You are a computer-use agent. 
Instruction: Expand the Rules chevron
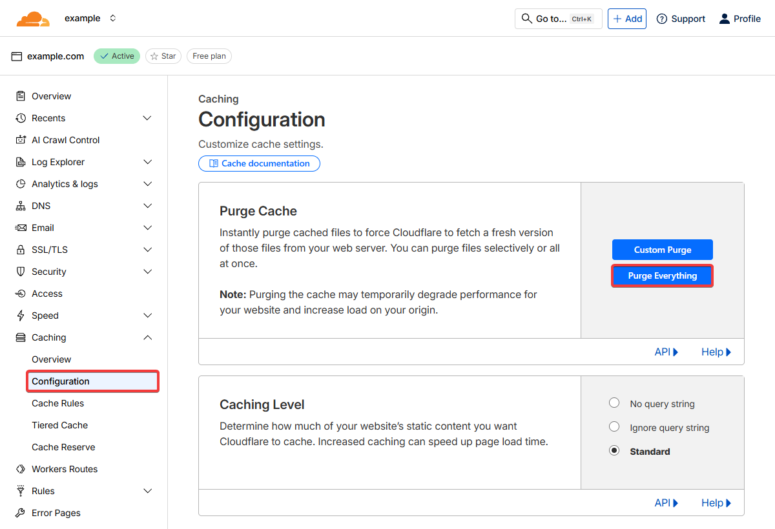tap(147, 491)
